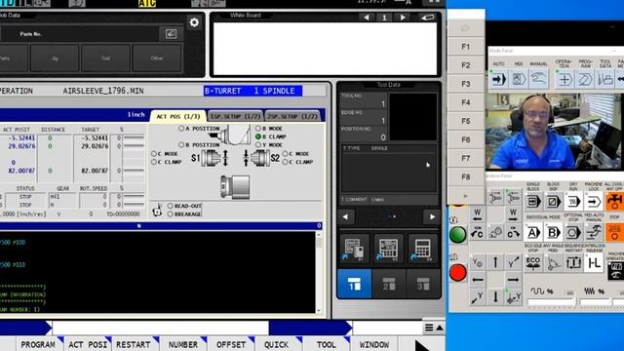Click the MID AUTO MANUAL button
The height and width of the screenshot is (351, 624).
594,232
